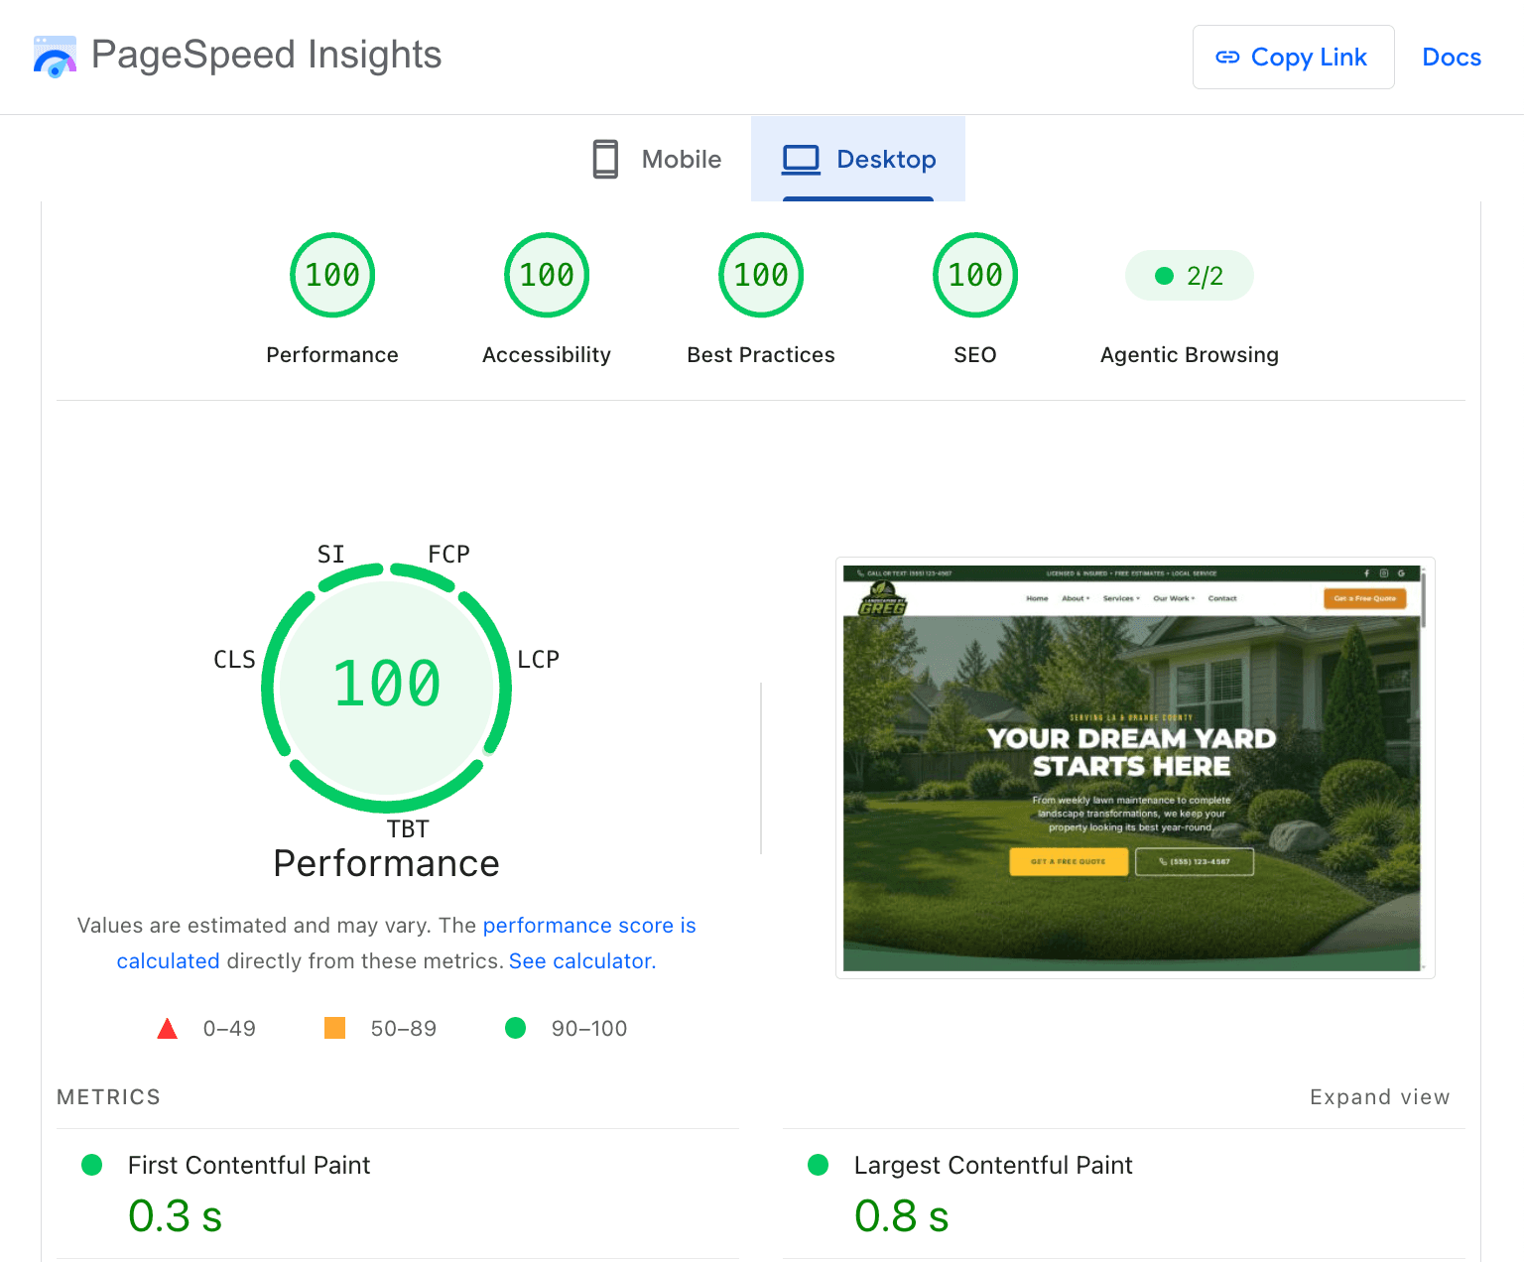The width and height of the screenshot is (1524, 1262).
Task: Click the Expand view toggle
Action: point(1379,1097)
